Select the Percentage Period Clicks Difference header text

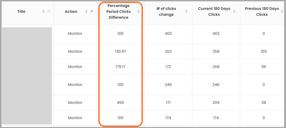click(x=118, y=12)
